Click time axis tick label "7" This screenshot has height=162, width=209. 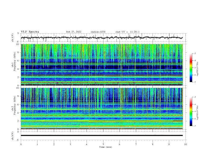pyautogui.click(x=136, y=144)
